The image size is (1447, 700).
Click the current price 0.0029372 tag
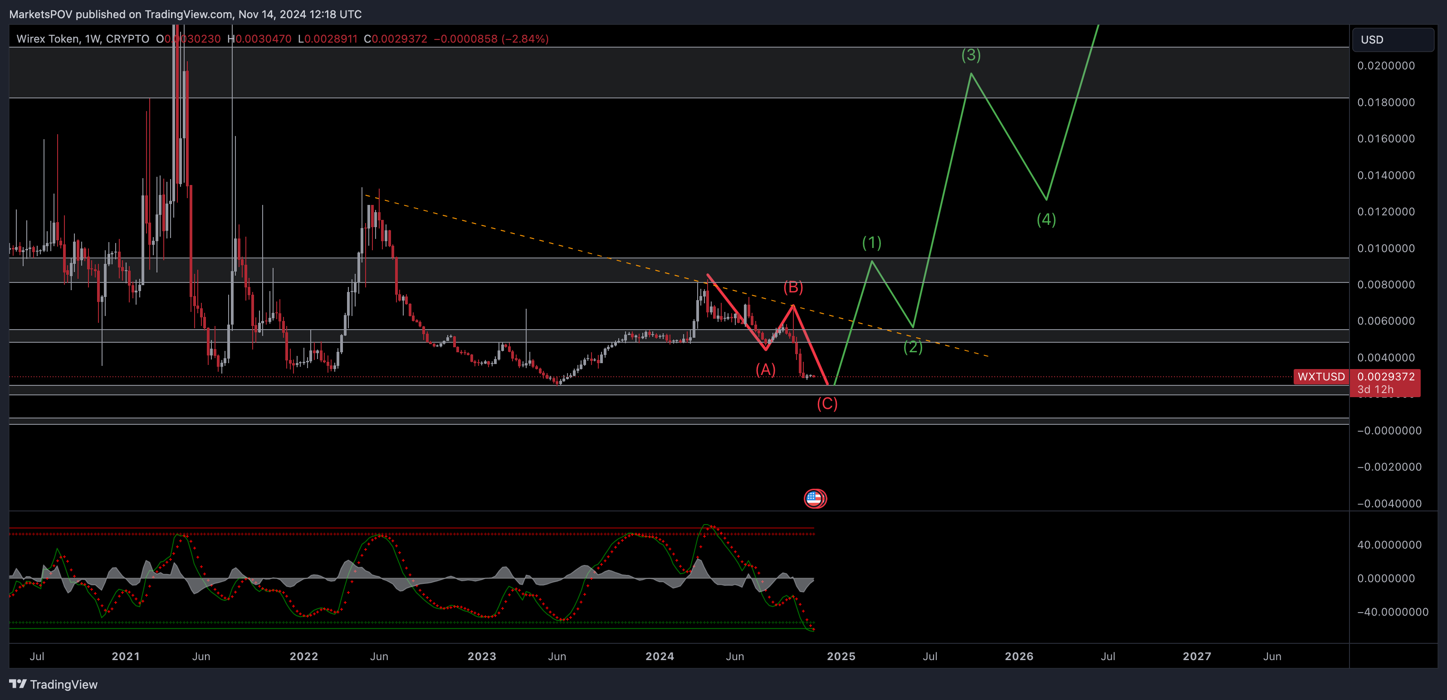1386,377
